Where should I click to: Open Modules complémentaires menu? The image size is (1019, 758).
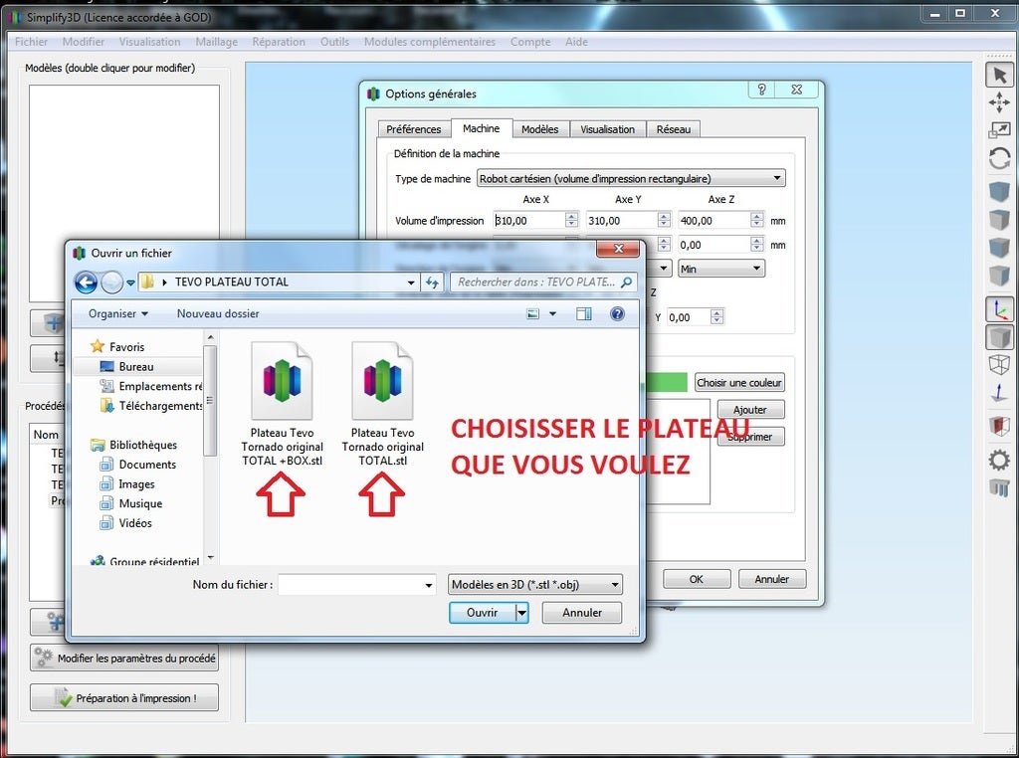pos(430,42)
